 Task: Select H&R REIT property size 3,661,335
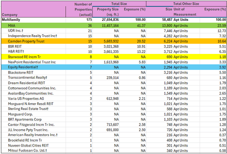point(111,51)
